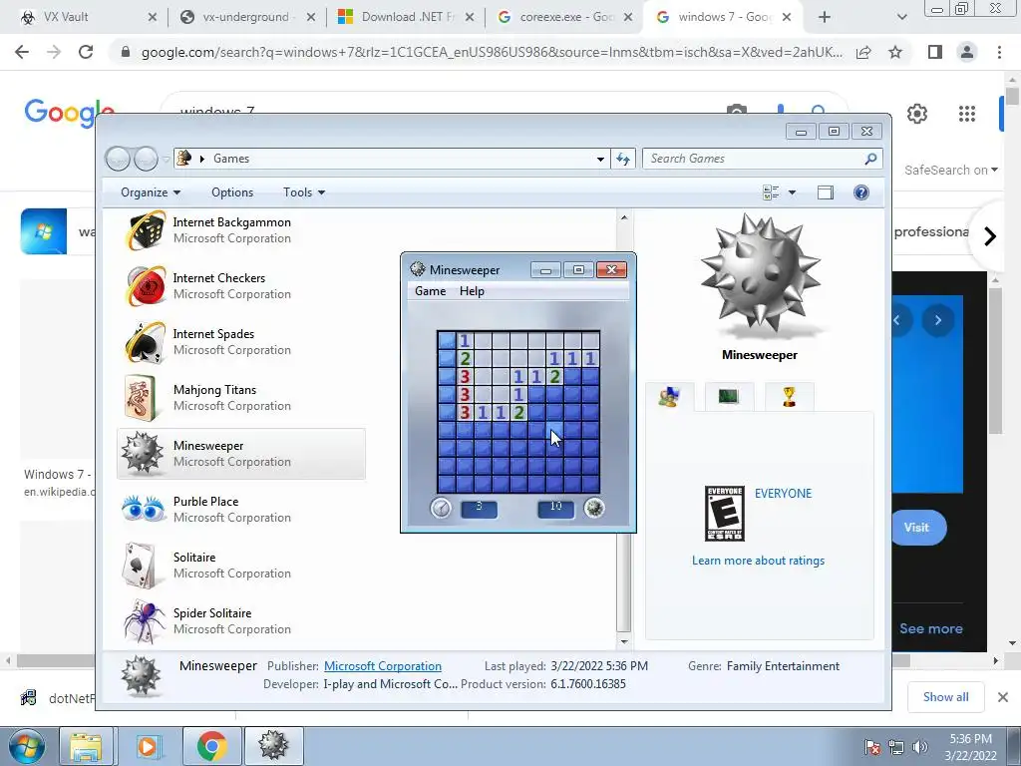The height and width of the screenshot is (766, 1021).
Task: Click the Games Explorer help icon
Action: point(860,192)
